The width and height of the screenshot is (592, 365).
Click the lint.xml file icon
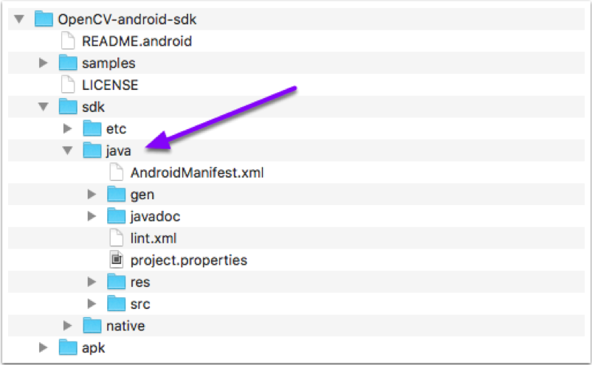coord(117,237)
